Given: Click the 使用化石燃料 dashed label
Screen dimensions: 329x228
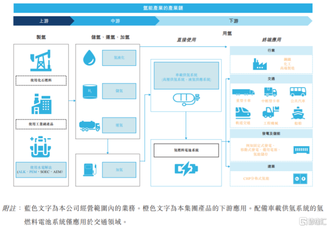Looking at the screenshot, I should (41, 80).
